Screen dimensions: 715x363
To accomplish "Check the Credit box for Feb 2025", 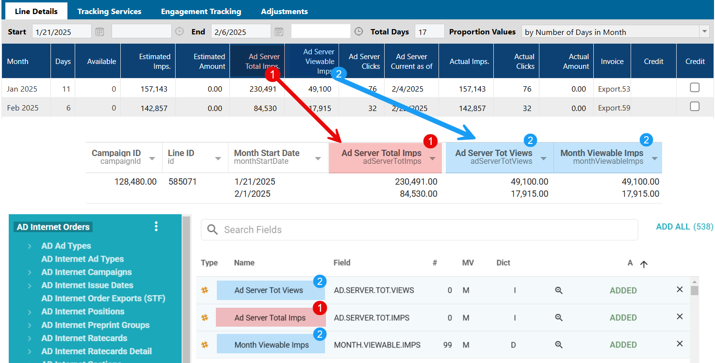I will 695,107.
